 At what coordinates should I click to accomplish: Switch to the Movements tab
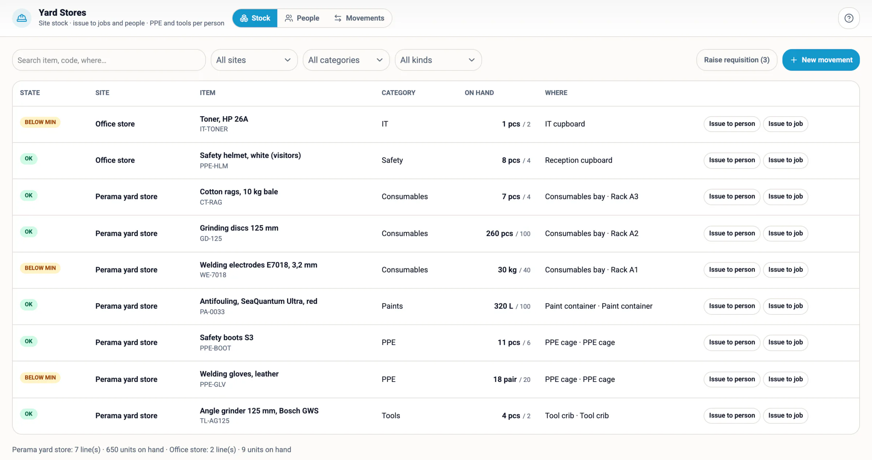coord(359,18)
